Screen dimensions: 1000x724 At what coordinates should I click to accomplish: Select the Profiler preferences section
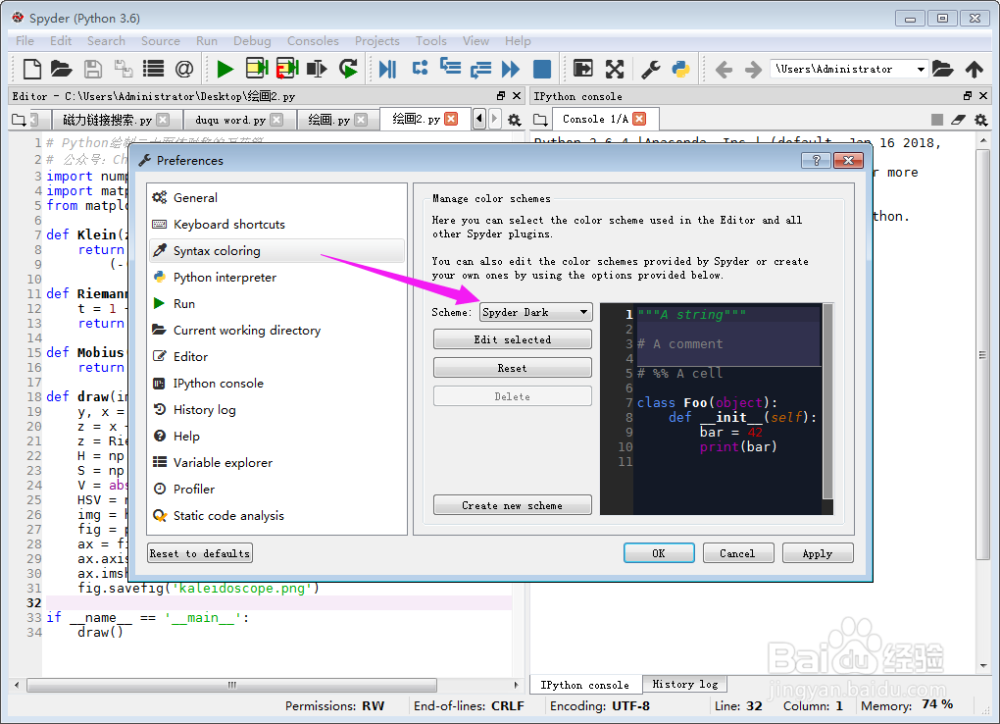(x=276, y=490)
